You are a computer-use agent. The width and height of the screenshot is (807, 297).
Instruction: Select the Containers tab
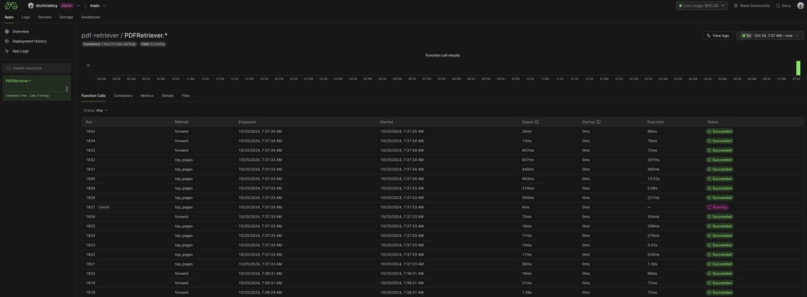click(x=123, y=95)
